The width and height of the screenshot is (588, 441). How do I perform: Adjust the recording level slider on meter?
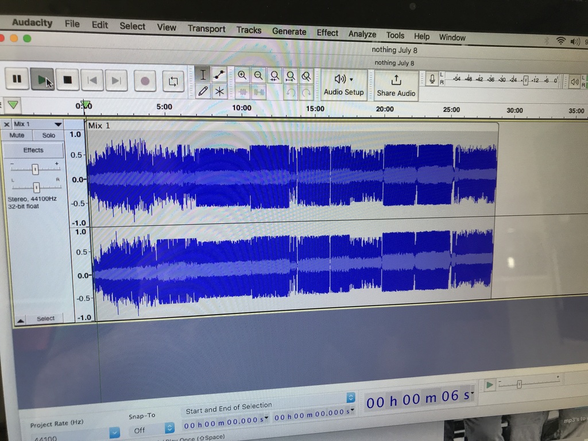pyautogui.click(x=525, y=80)
